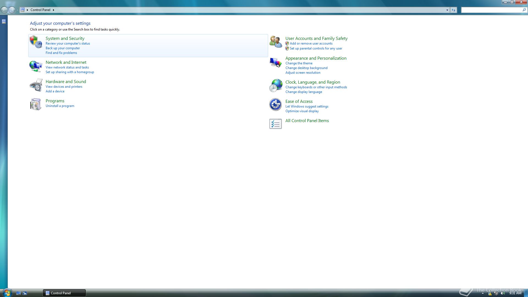This screenshot has height=297, width=528.
Task: Click inside the Control Panel search box
Action: [491, 10]
